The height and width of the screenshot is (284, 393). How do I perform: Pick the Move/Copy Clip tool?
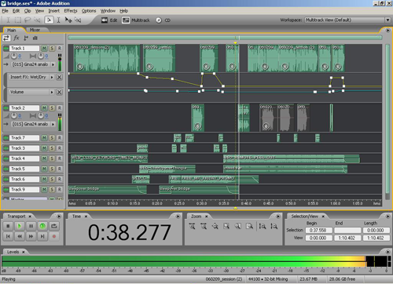[68, 20]
